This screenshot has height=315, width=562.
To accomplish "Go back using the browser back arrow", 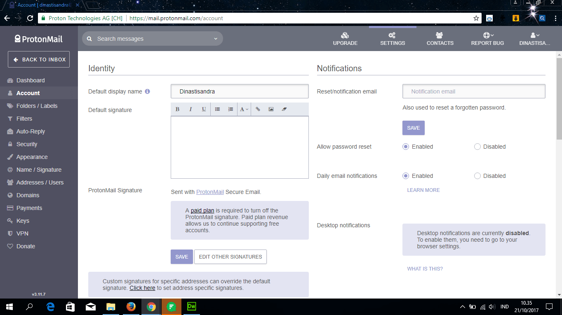I will pos(7,18).
